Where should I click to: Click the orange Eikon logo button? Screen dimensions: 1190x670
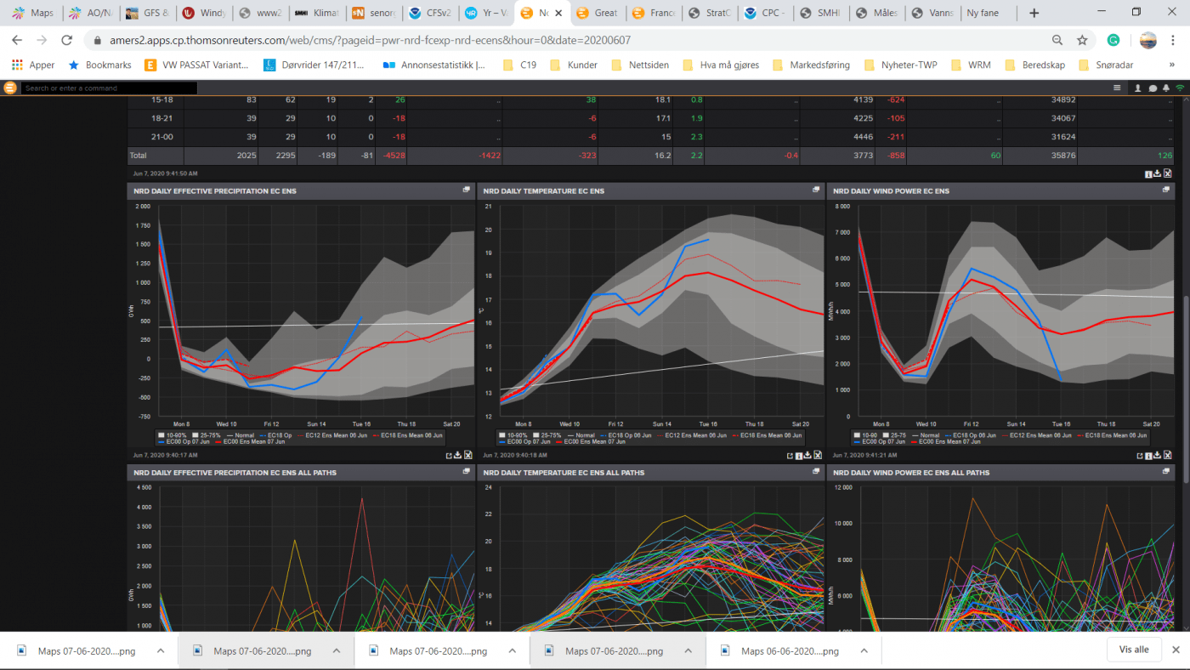[x=10, y=88]
